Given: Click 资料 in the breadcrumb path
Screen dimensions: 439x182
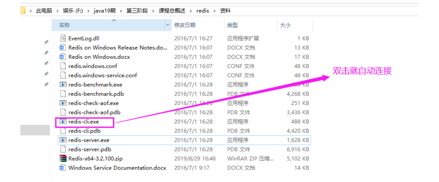Looking at the screenshot, I should point(225,11).
